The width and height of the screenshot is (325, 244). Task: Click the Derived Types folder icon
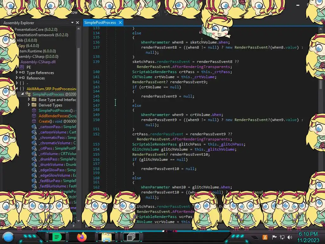[x=34, y=105]
